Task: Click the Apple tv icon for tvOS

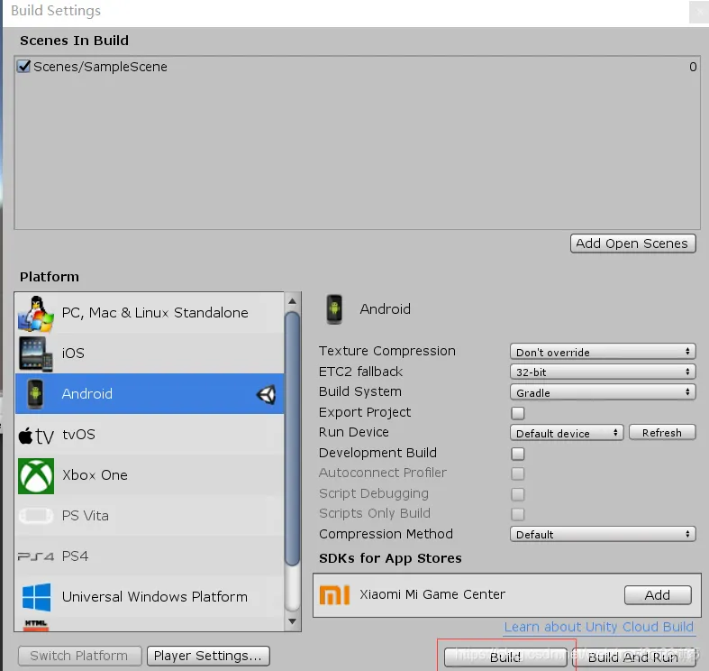Action: coord(36,436)
